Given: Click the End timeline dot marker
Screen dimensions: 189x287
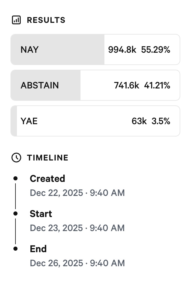Looking at the screenshot, I should [15, 249].
